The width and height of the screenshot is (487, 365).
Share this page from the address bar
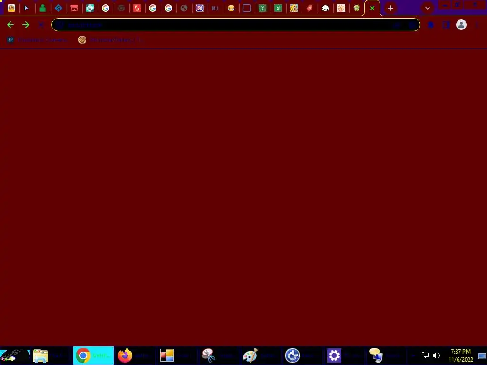[397, 25]
